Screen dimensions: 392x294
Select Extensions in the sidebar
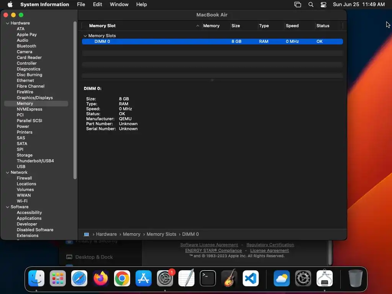pos(28,236)
